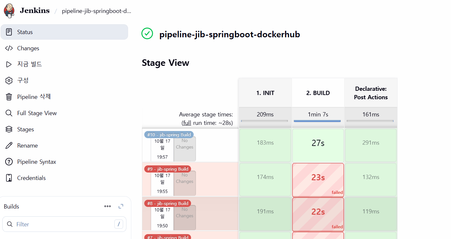Image resolution: width=451 pixels, height=239 pixels.
Task: Open the Builds panel three-dots menu
Action: (x=108, y=206)
